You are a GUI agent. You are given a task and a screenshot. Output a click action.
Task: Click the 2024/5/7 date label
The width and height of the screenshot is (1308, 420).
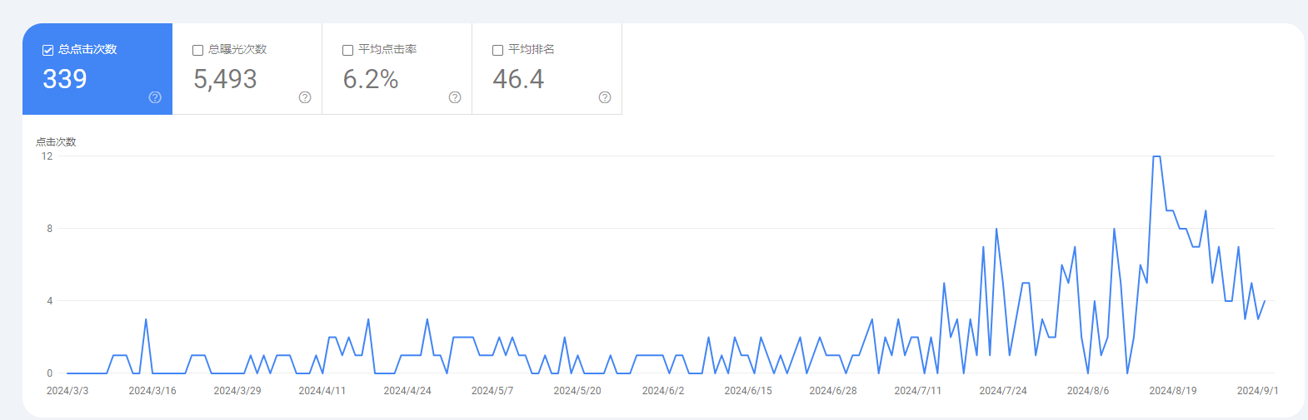(x=492, y=391)
